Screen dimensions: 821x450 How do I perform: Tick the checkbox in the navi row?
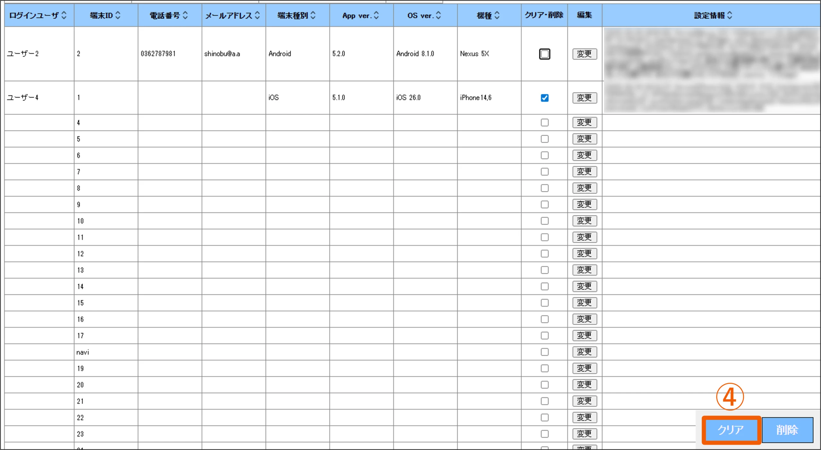click(x=544, y=352)
